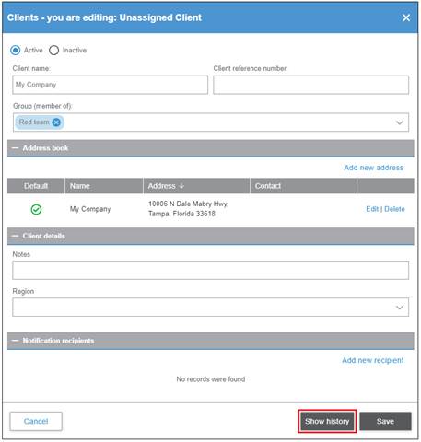Image resolution: width=421 pixels, height=442 pixels.
Task: Open the Group member of dropdown
Action: (x=400, y=122)
